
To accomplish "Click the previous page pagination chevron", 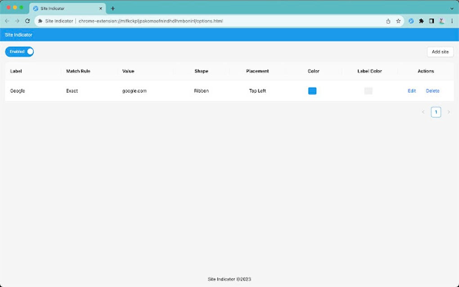I will point(423,112).
